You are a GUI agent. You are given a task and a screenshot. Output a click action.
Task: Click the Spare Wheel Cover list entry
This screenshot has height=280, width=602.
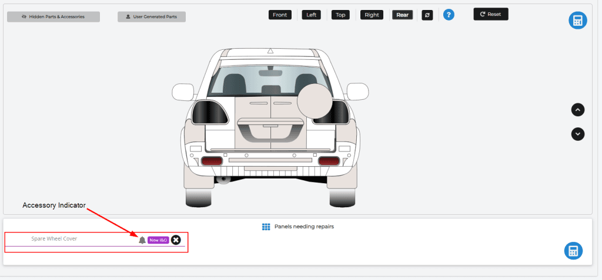tap(54, 239)
